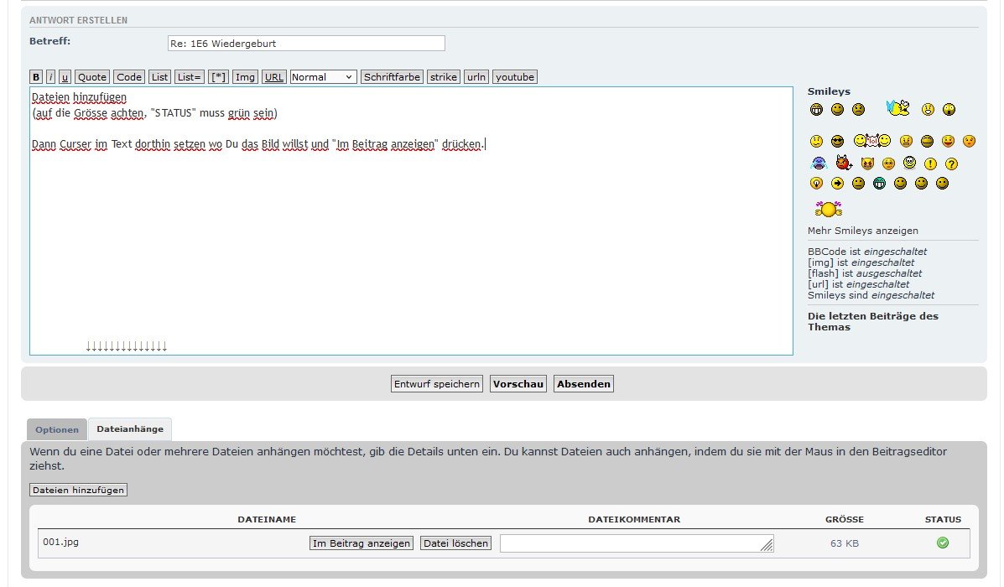Screen dimensions: 1004x587
Task: Click the Dateikommentar text field
Action: coord(636,543)
